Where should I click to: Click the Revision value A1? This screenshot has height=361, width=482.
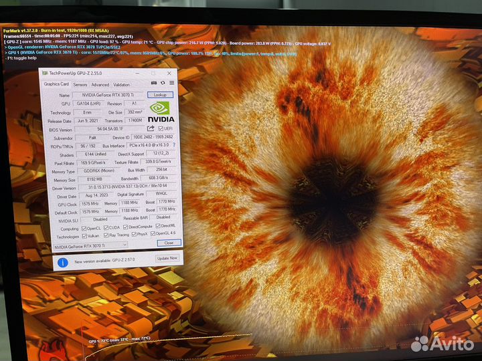click(x=135, y=104)
